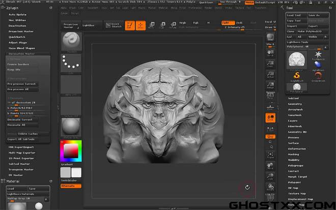This screenshot has width=336, height=210.
Task: Select the Scale transform icon
Action: pos(162,25)
